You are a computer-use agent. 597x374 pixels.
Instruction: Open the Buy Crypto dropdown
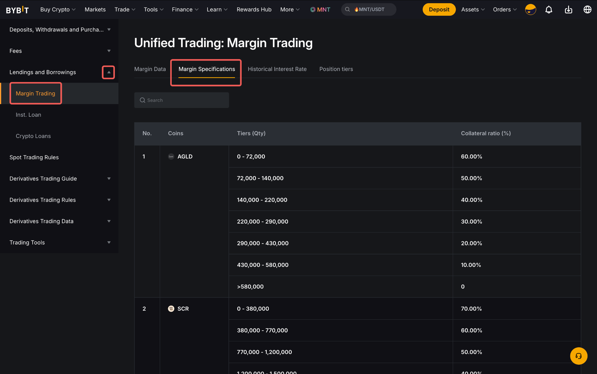(x=58, y=10)
